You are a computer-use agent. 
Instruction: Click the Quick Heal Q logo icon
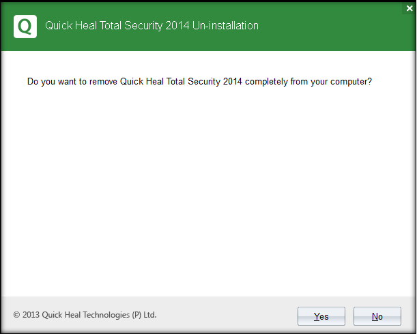(25, 27)
